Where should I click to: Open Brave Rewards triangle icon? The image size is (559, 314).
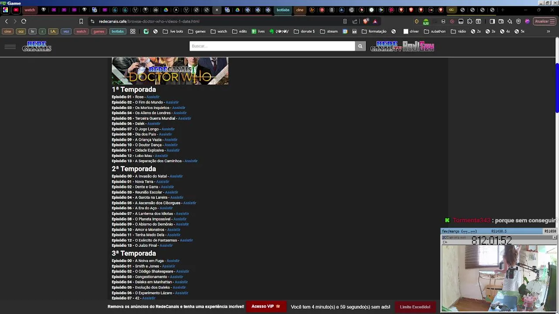pos(375,21)
